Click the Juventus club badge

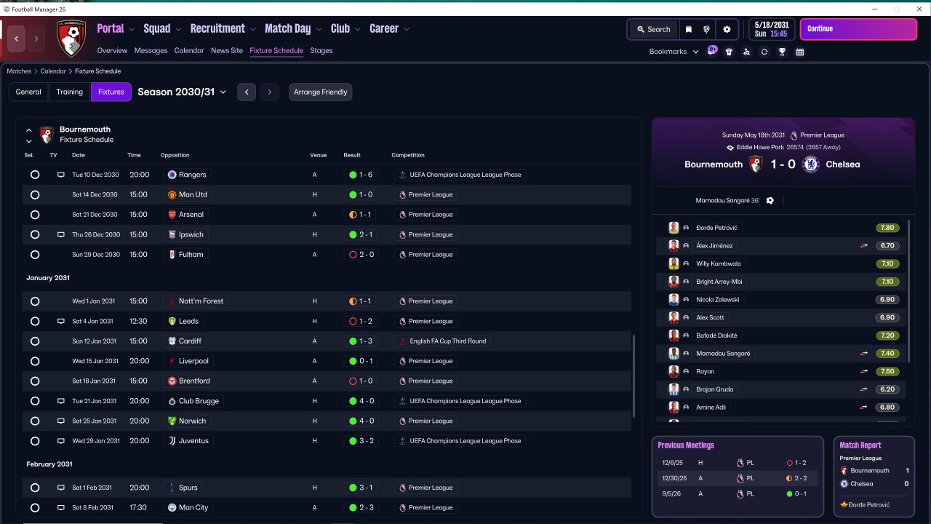(172, 441)
